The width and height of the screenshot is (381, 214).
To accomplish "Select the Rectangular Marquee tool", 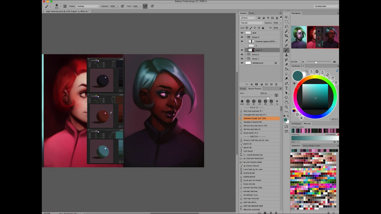I will click(287, 22).
